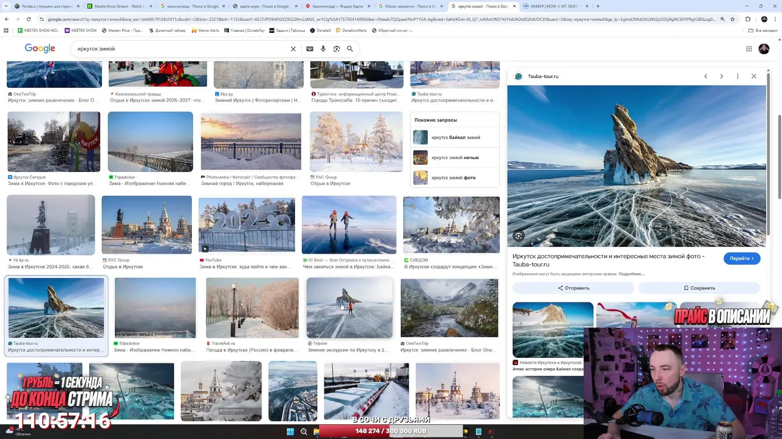782x439 pixels.
Task: Click the Lens icon on the preview image
Action: (x=518, y=236)
